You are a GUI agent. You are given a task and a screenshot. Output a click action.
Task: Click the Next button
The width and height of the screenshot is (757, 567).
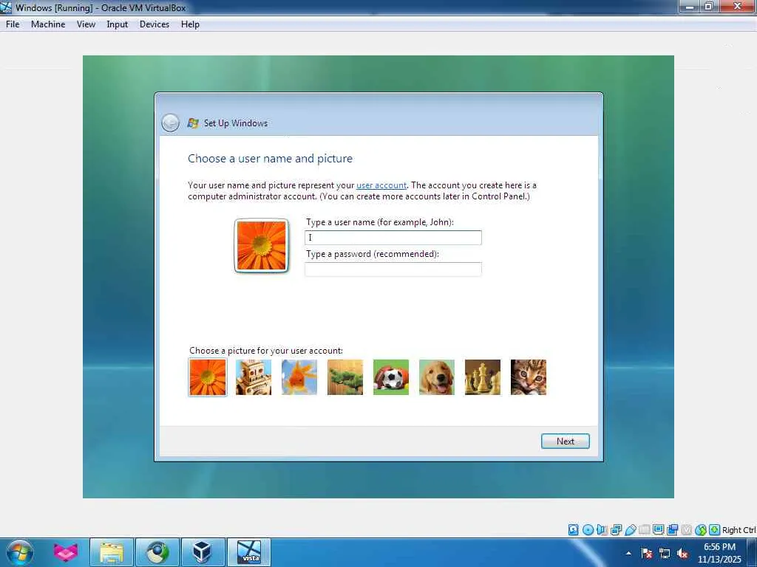[x=566, y=441]
